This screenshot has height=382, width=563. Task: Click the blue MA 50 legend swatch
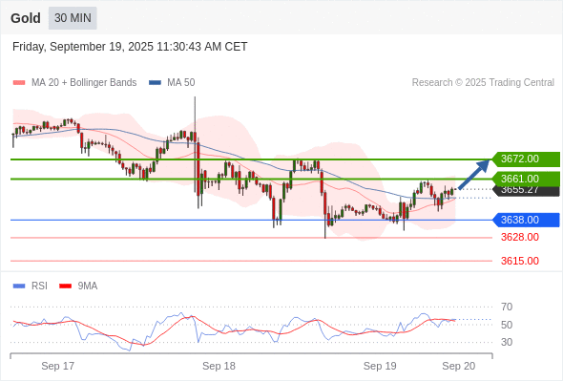(x=155, y=83)
